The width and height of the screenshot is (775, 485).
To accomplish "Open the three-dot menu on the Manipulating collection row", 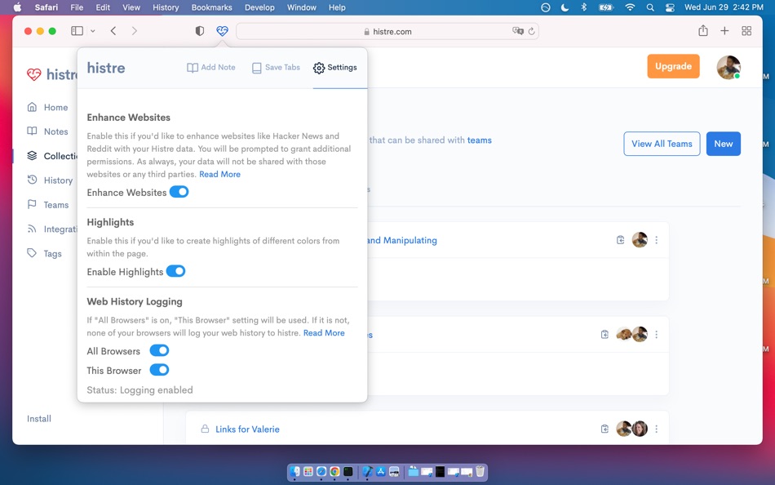I will pyautogui.click(x=657, y=240).
